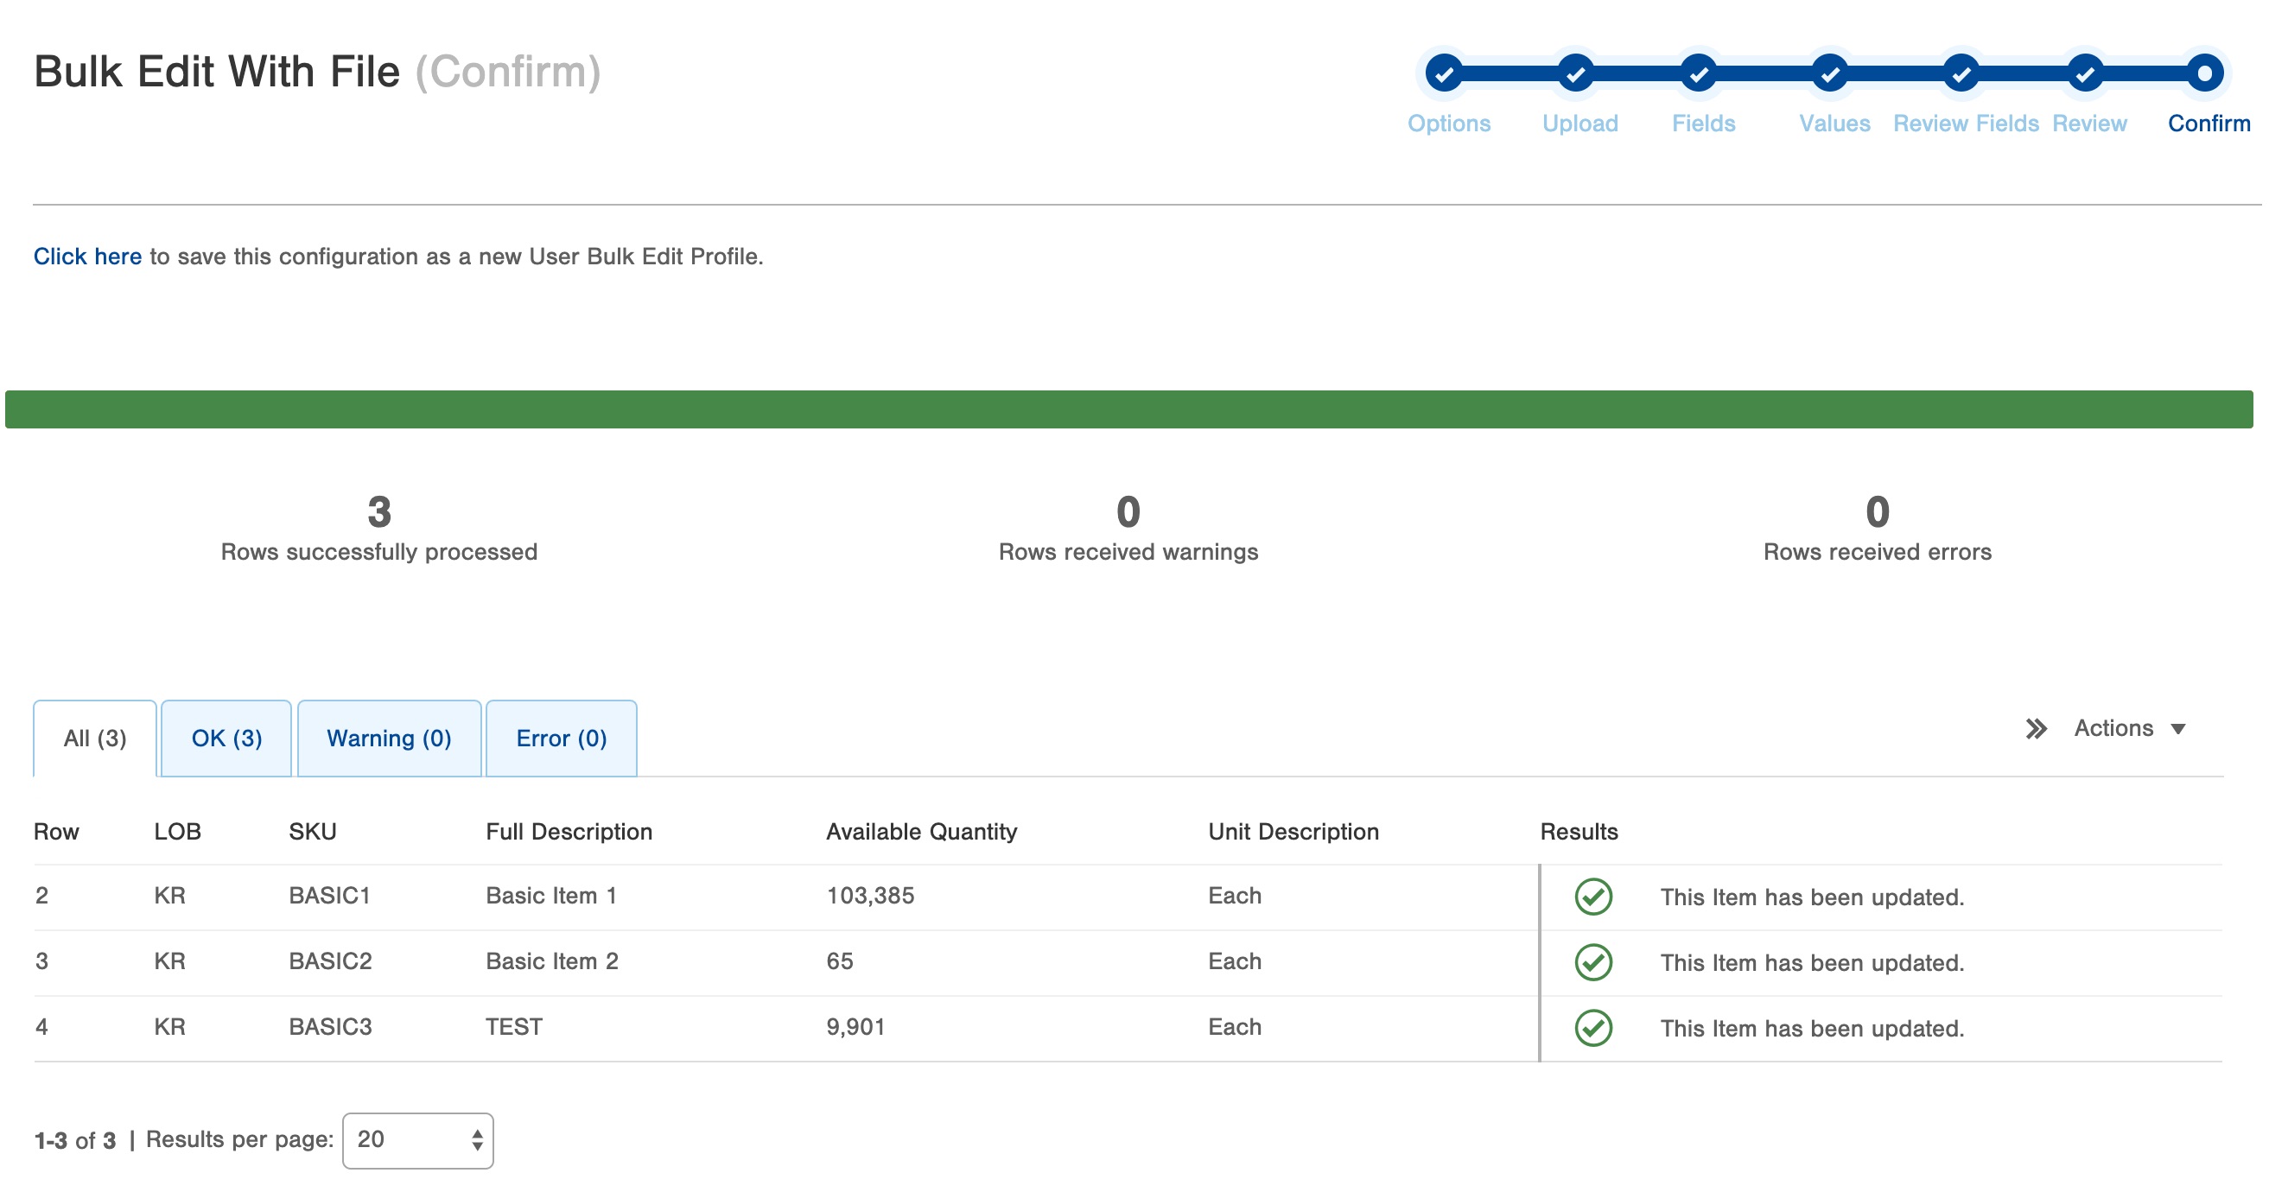Open the Error (0) tab
Image resolution: width=2269 pixels, height=1192 pixels.
(561, 738)
